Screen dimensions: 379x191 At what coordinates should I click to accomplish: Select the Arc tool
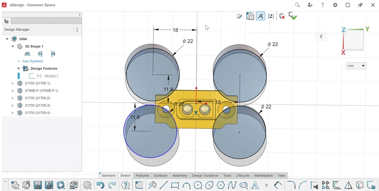tap(186, 185)
